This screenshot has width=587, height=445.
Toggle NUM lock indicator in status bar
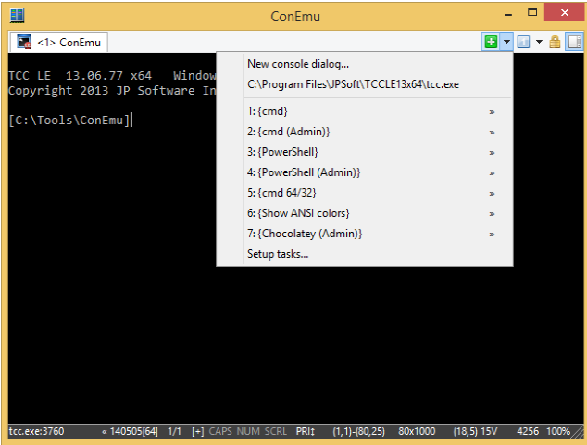point(248,432)
